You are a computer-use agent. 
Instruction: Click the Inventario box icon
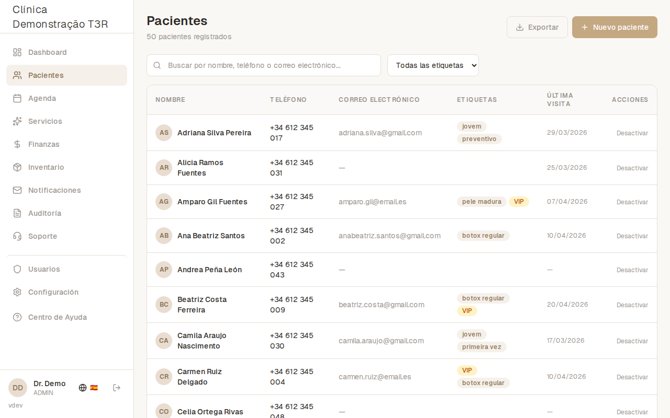pos(17,167)
